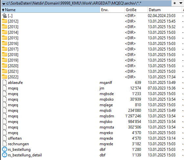The height and width of the screenshot is (160, 184).
Task: Open the drive dropdown arrow before path
Action: coord(4,4)
